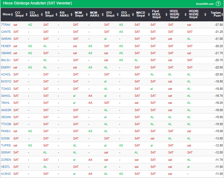Select the VESTL stock ticker
224x178 pixels.
pyautogui.click(x=6, y=167)
